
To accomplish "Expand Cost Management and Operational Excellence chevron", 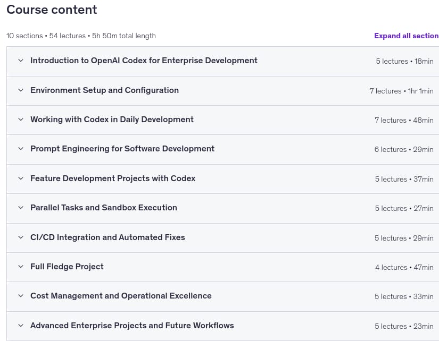I will (x=21, y=296).
